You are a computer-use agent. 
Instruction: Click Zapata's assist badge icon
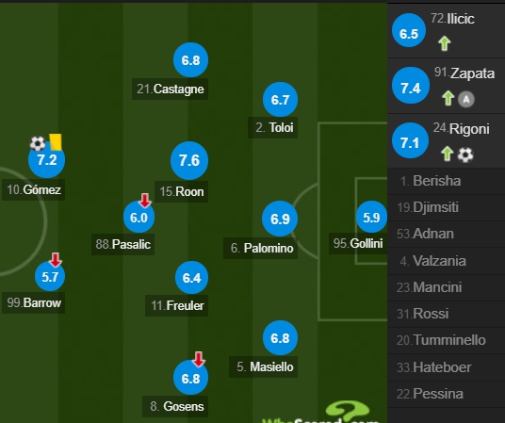[466, 99]
